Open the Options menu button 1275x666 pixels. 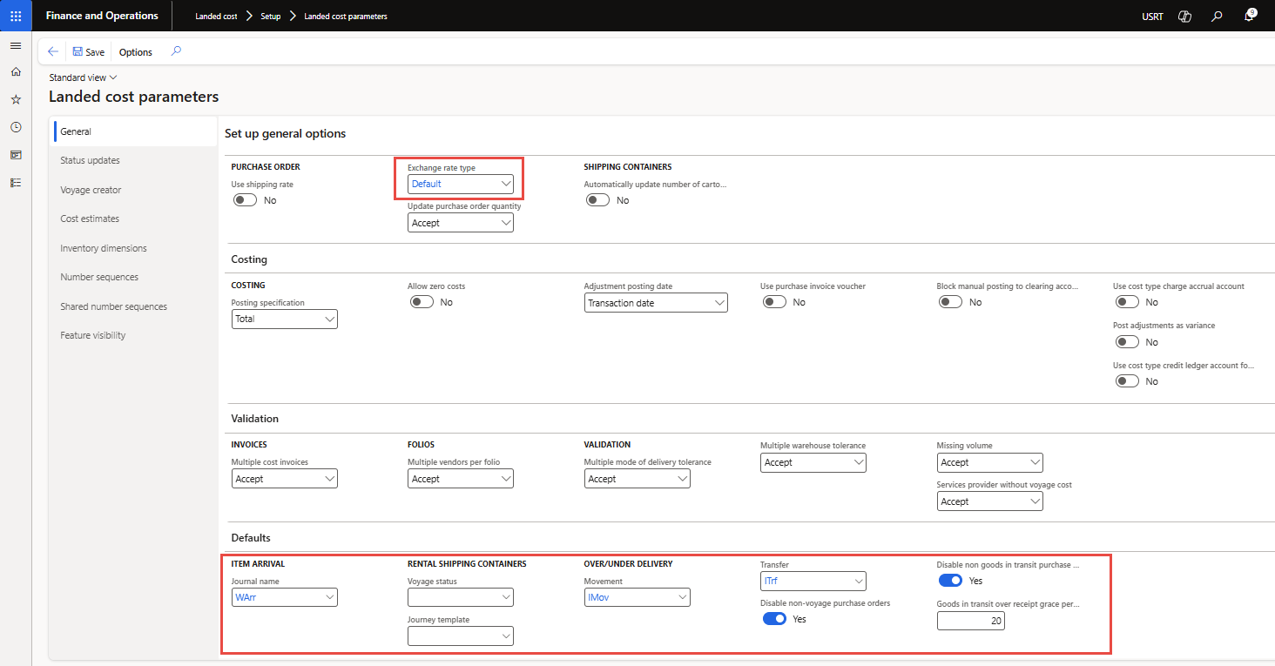coord(136,52)
